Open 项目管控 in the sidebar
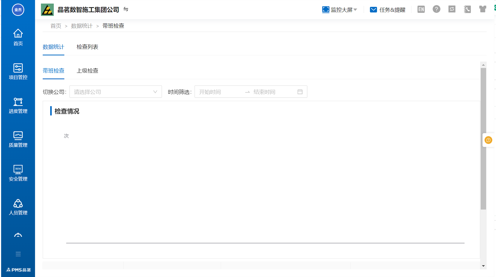Viewport: 496px width, 277px height. pos(18,71)
